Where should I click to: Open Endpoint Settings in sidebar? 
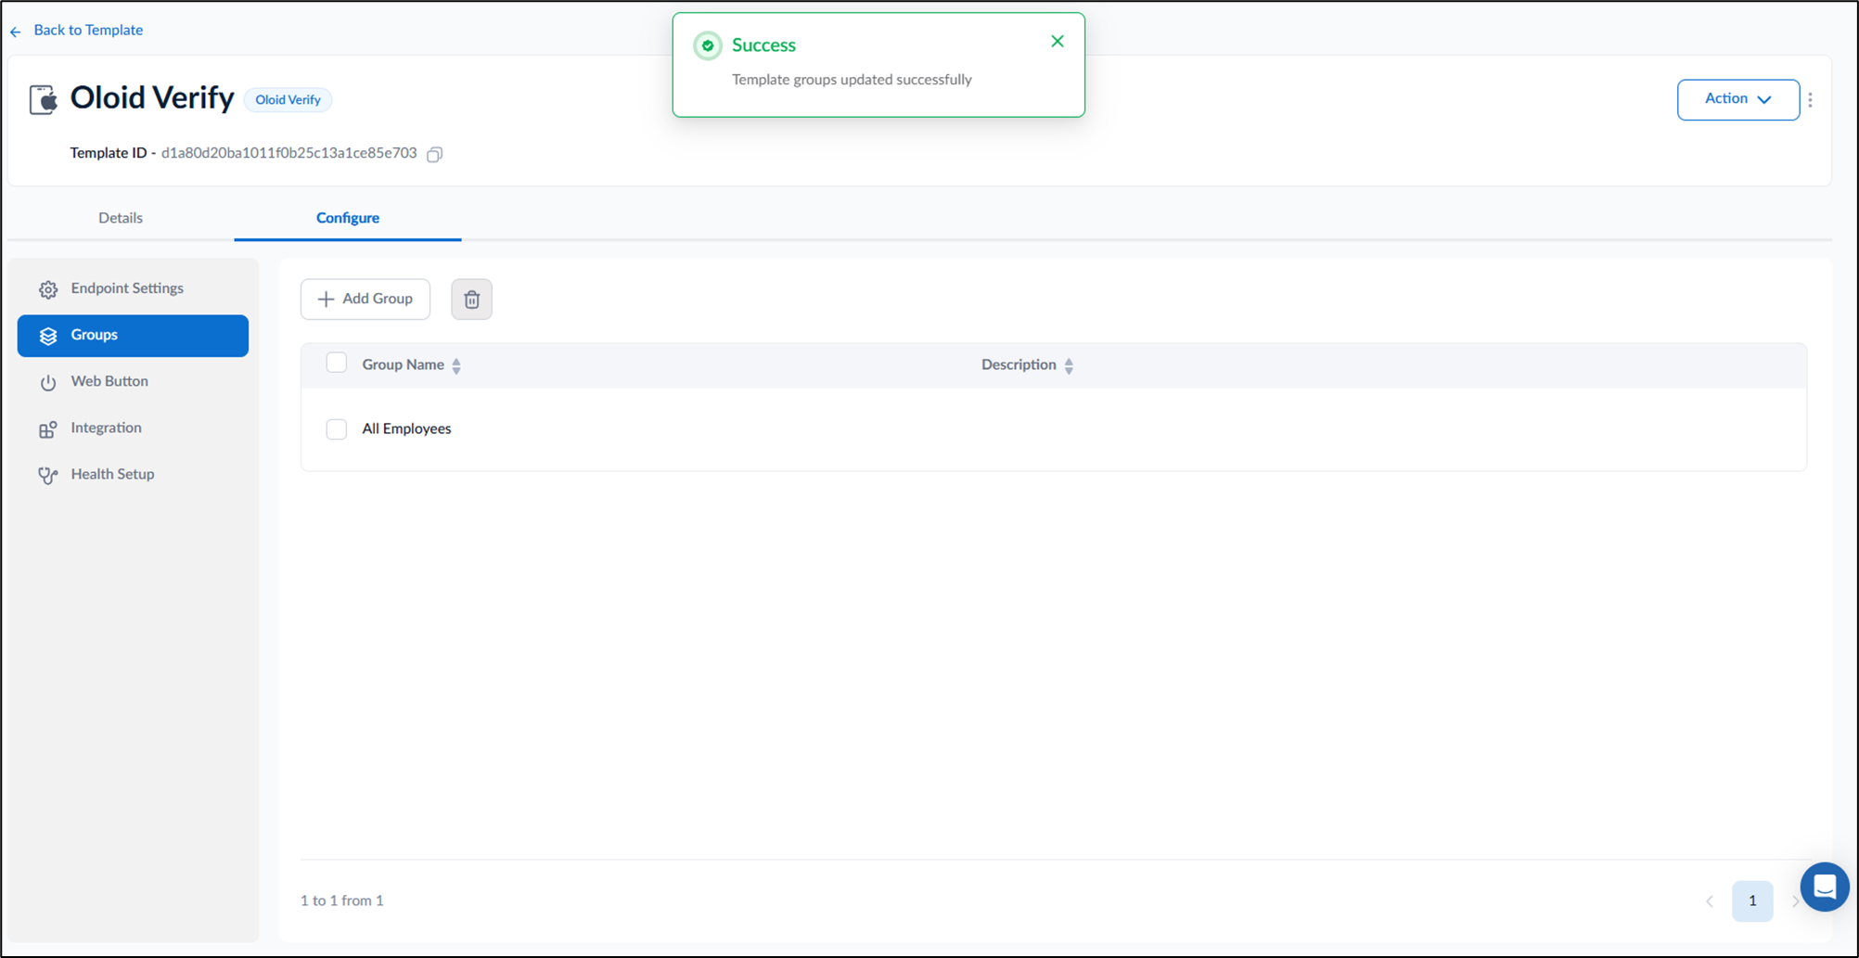[x=133, y=288]
